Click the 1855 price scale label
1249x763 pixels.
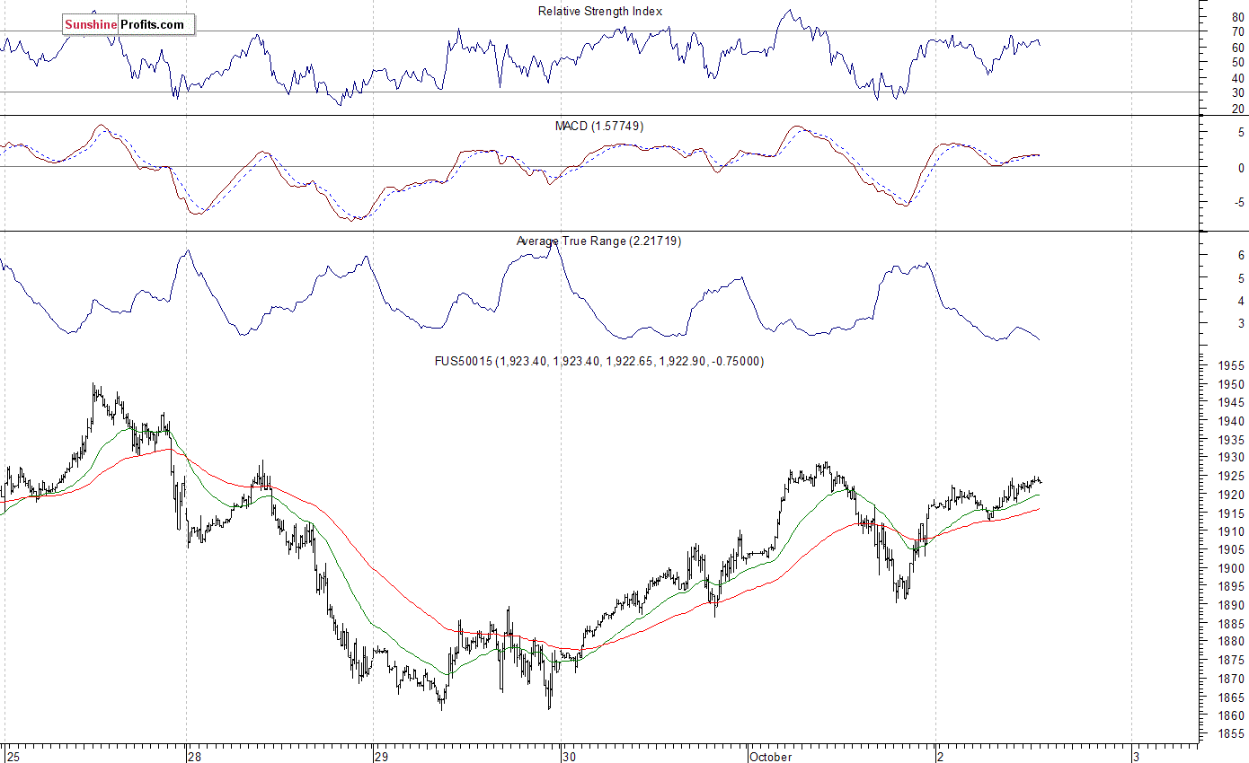tap(1232, 734)
